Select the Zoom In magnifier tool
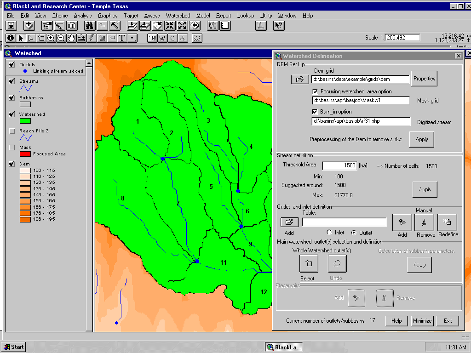 pos(51,38)
